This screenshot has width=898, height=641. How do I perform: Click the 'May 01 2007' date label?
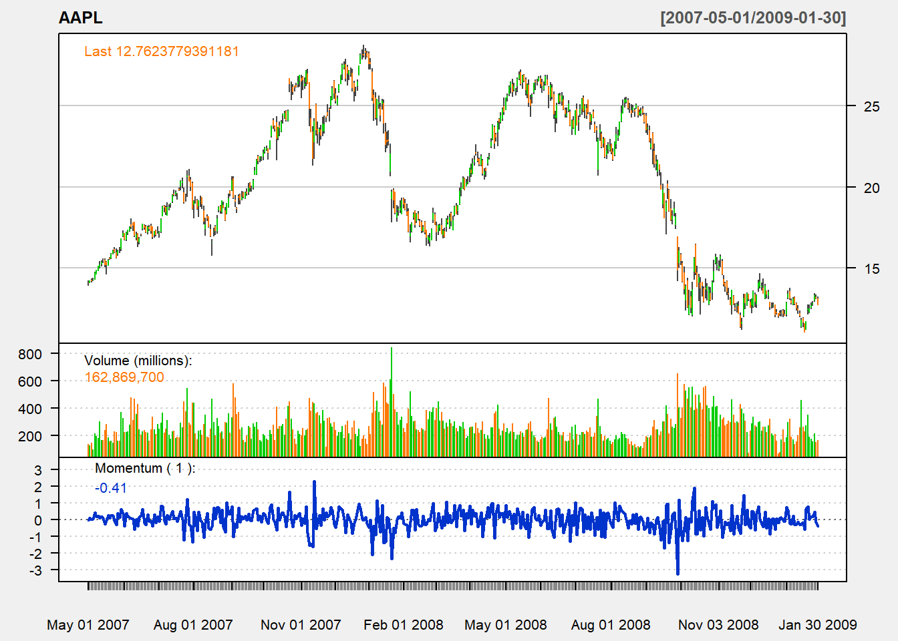point(88,625)
